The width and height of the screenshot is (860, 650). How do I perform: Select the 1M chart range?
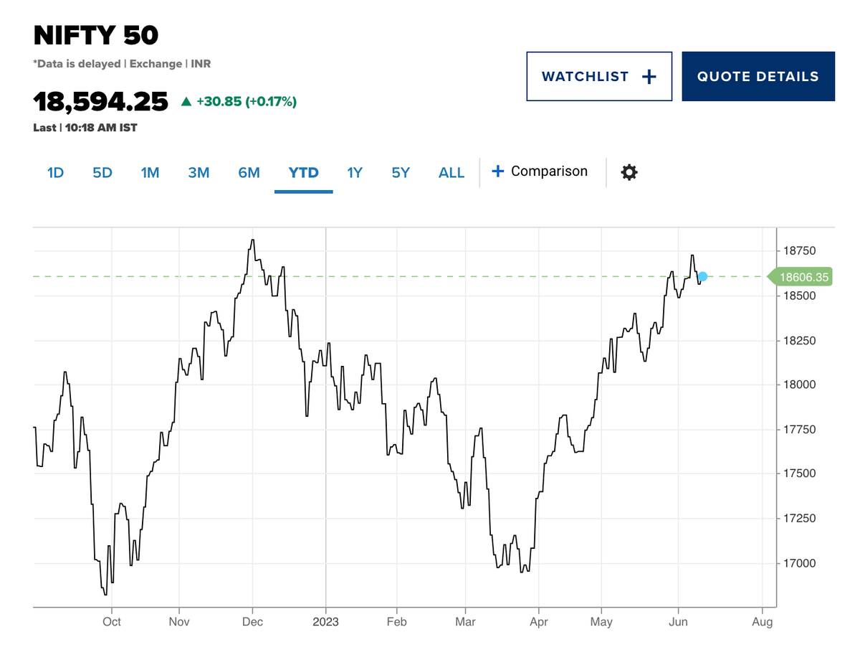point(150,172)
